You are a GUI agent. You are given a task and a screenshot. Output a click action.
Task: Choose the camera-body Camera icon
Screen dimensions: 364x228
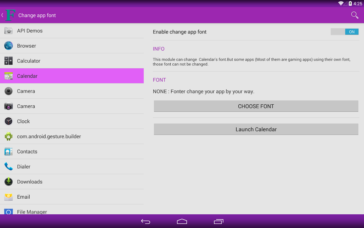click(x=9, y=106)
